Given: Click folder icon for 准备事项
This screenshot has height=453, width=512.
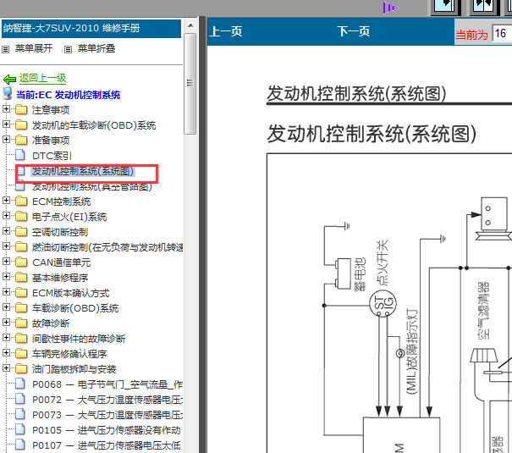Looking at the screenshot, I should 21,140.
